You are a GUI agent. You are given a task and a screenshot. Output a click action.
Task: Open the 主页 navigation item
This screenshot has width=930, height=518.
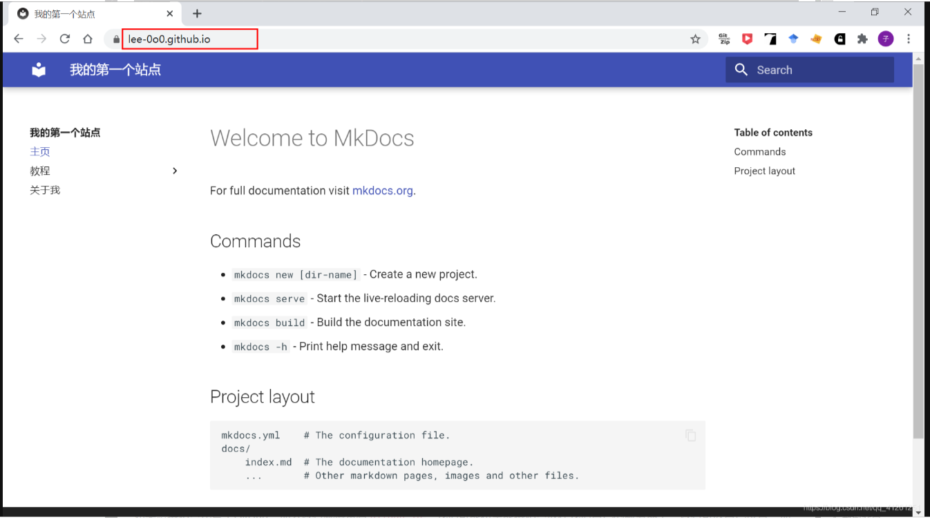point(40,151)
